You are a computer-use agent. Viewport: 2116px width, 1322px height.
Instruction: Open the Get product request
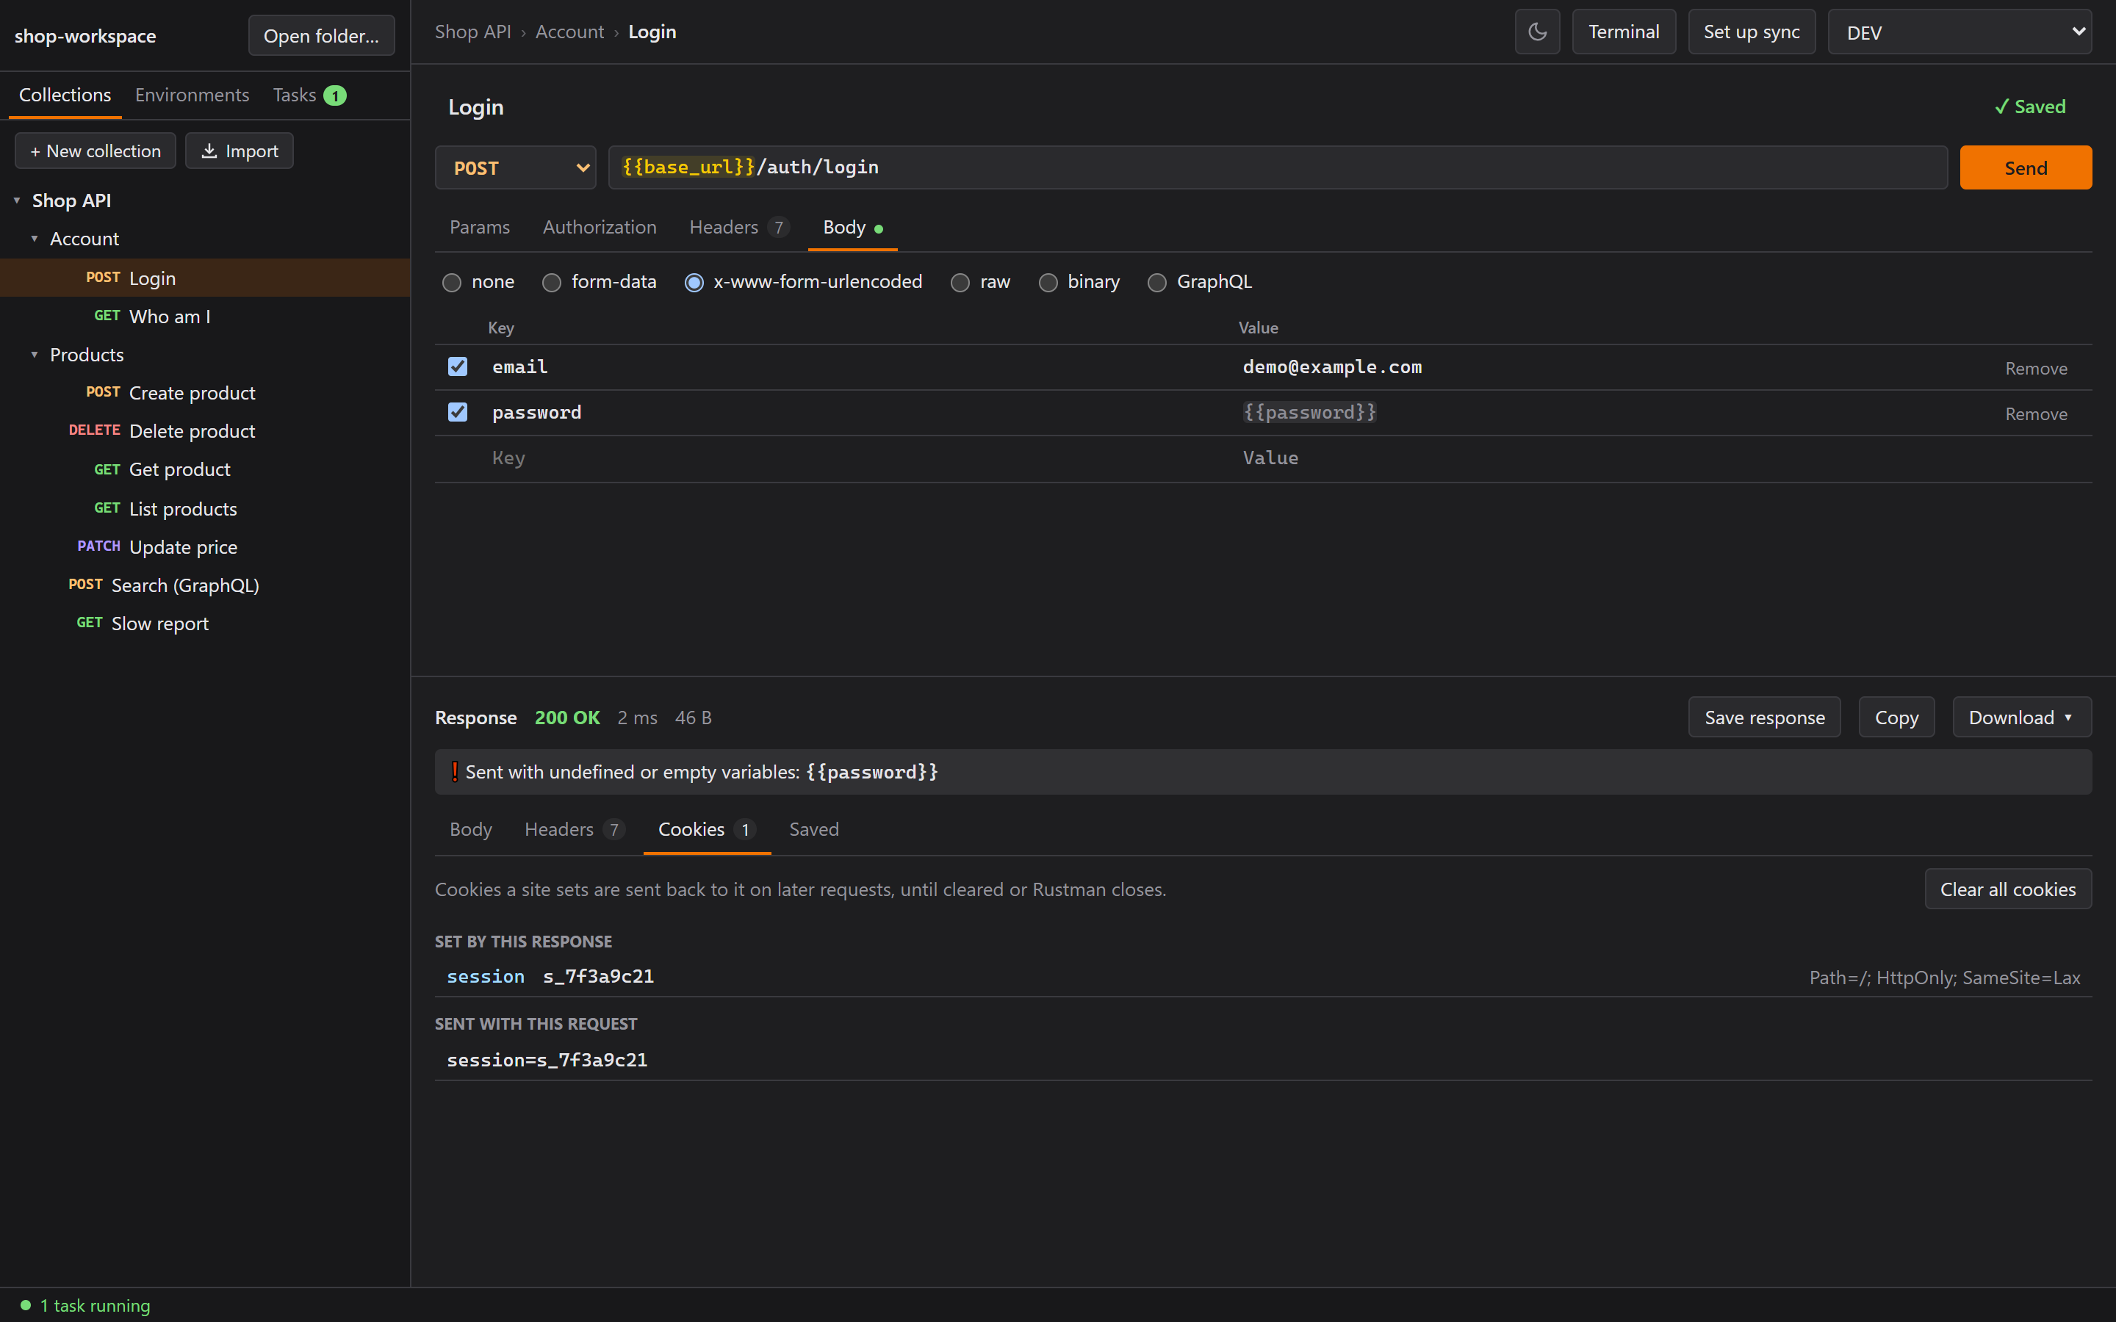tap(204, 469)
